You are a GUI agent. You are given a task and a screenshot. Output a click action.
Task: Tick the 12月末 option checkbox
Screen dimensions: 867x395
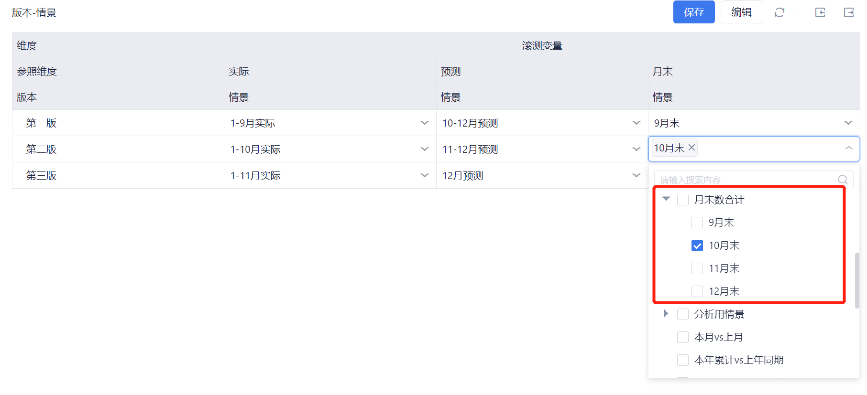697,291
